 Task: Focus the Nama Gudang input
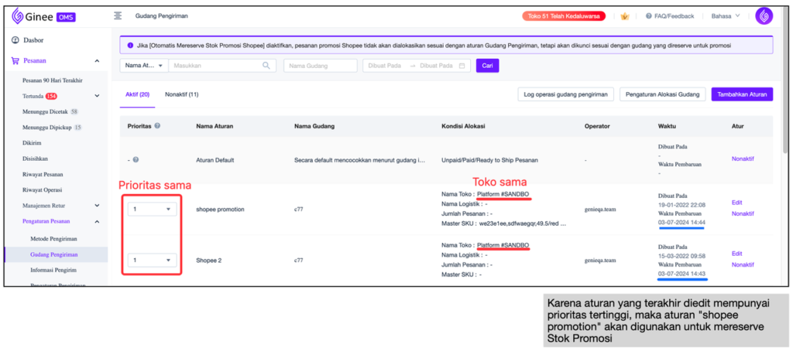[x=321, y=66]
